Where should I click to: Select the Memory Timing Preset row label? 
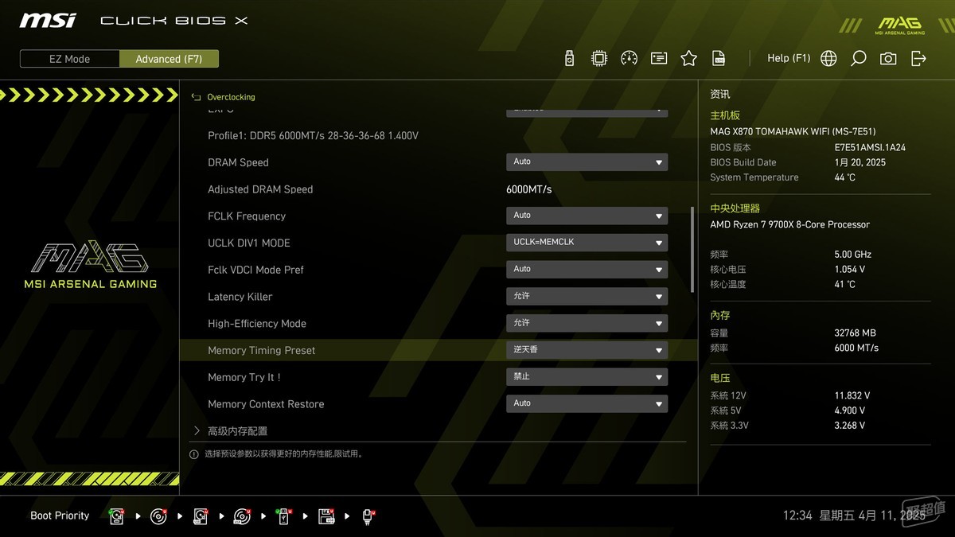[262, 351]
